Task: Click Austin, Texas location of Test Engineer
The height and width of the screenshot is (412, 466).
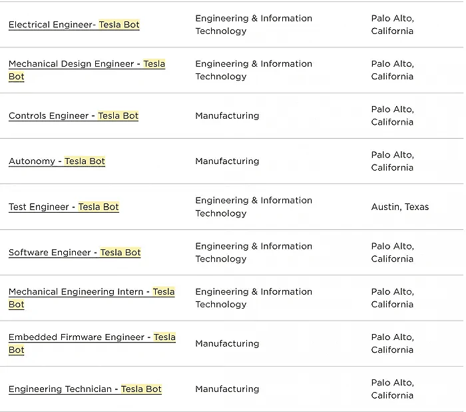Action: (x=400, y=207)
